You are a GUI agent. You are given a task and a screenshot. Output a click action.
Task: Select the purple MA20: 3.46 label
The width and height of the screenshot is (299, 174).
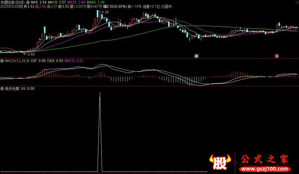[76, 2]
